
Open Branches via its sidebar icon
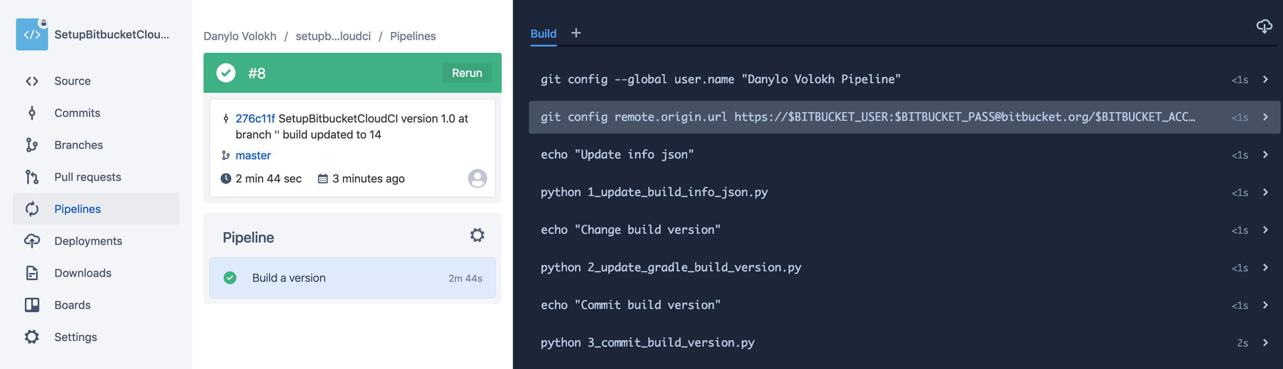click(x=32, y=145)
